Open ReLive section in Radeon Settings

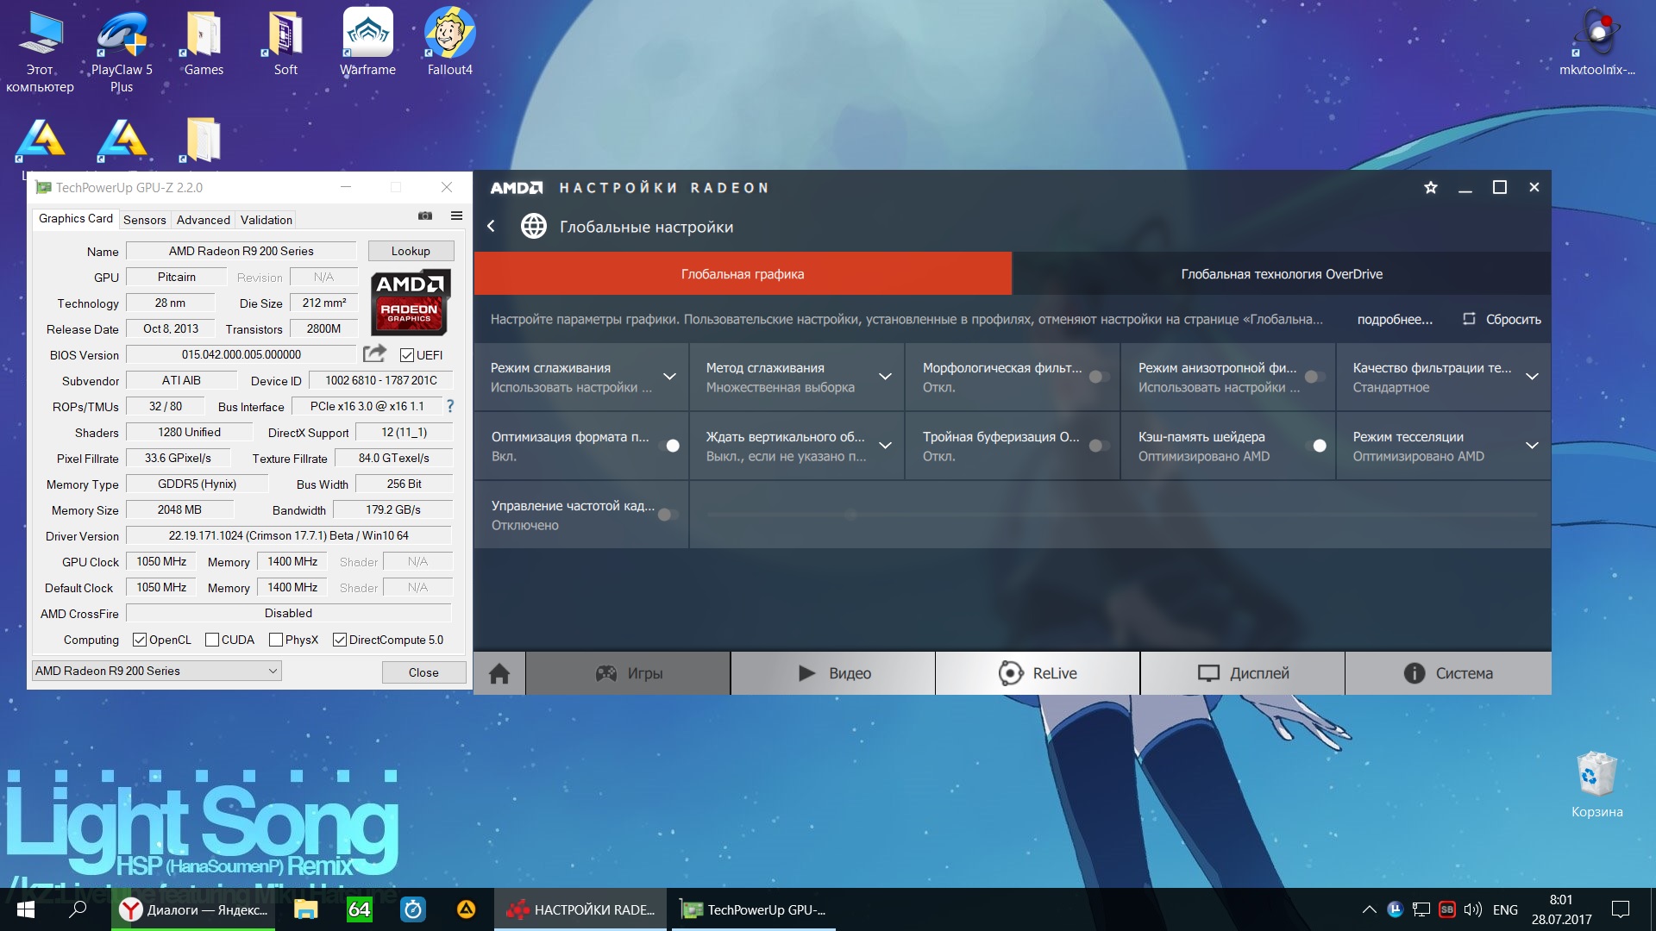click(x=1038, y=673)
